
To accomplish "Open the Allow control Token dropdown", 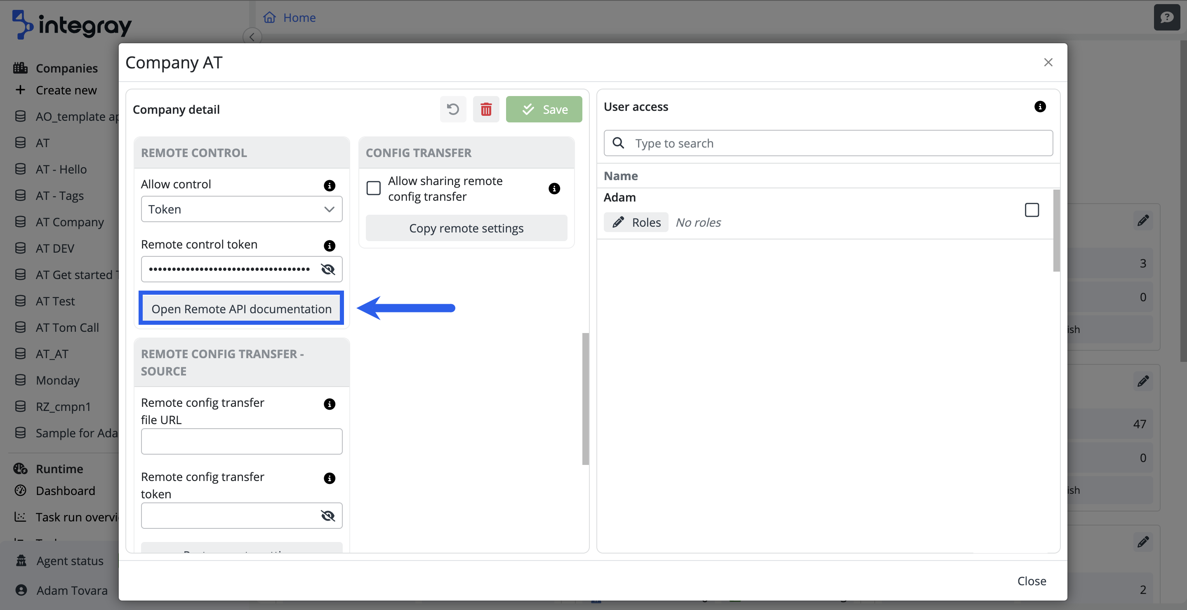I will pos(241,209).
